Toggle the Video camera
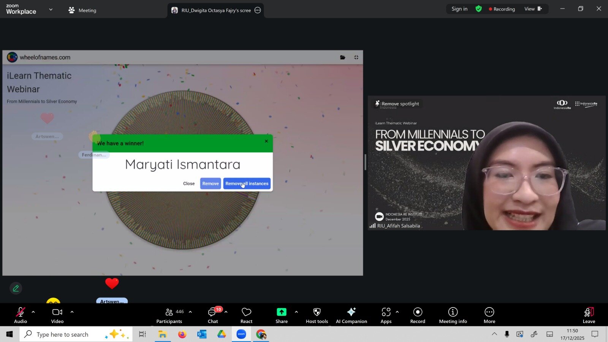Image resolution: width=608 pixels, height=342 pixels. point(57,315)
